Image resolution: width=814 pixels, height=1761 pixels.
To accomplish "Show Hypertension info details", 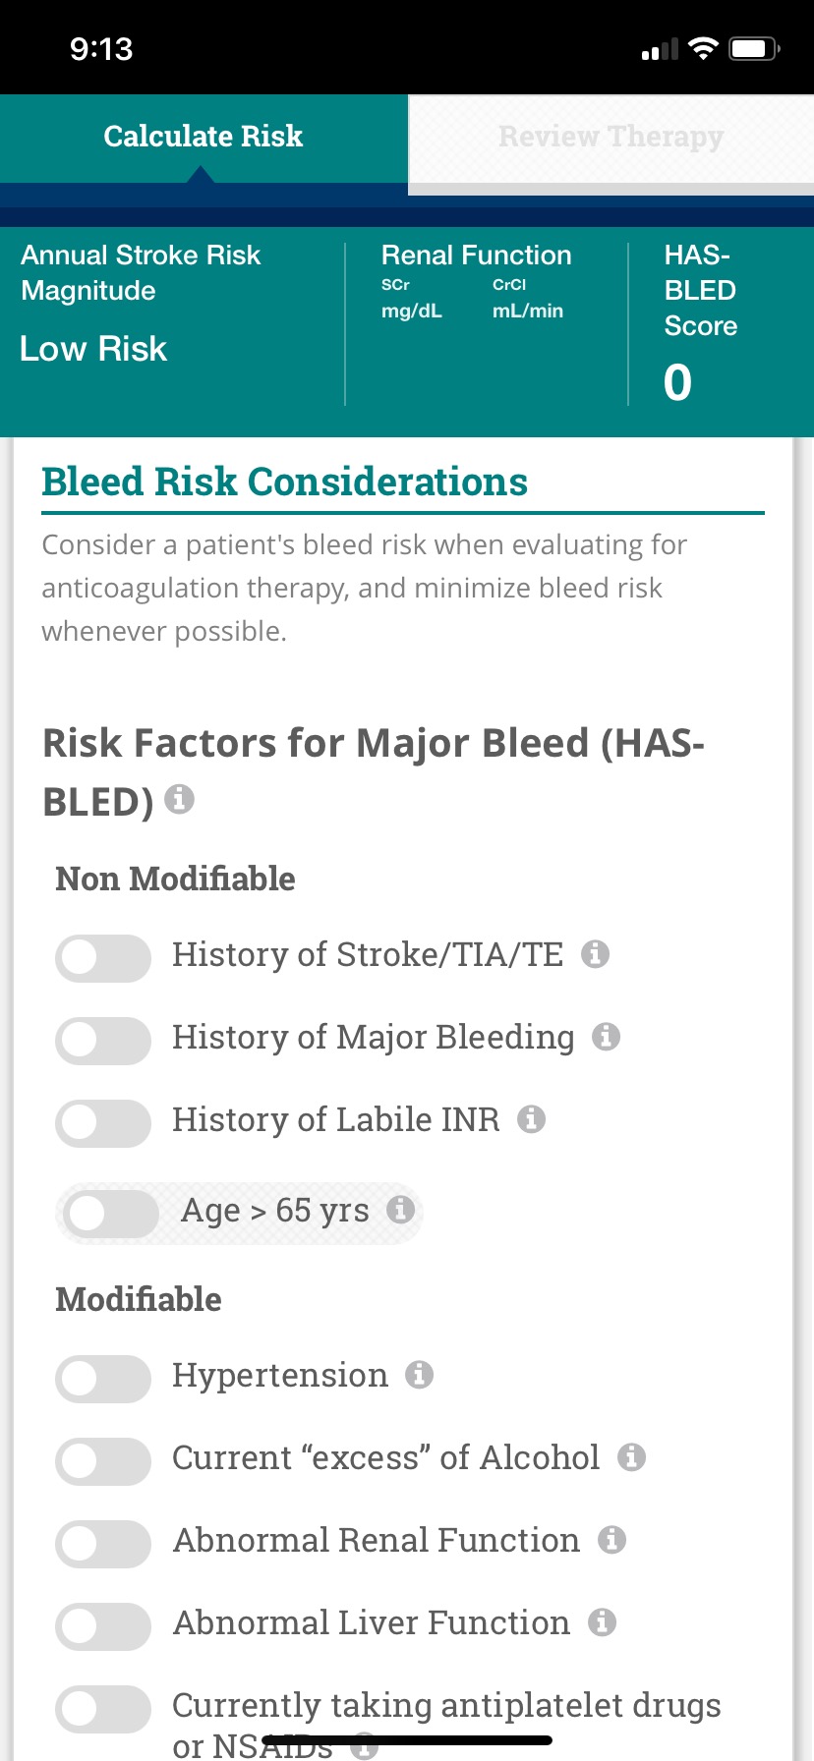I will pyautogui.click(x=420, y=1375).
